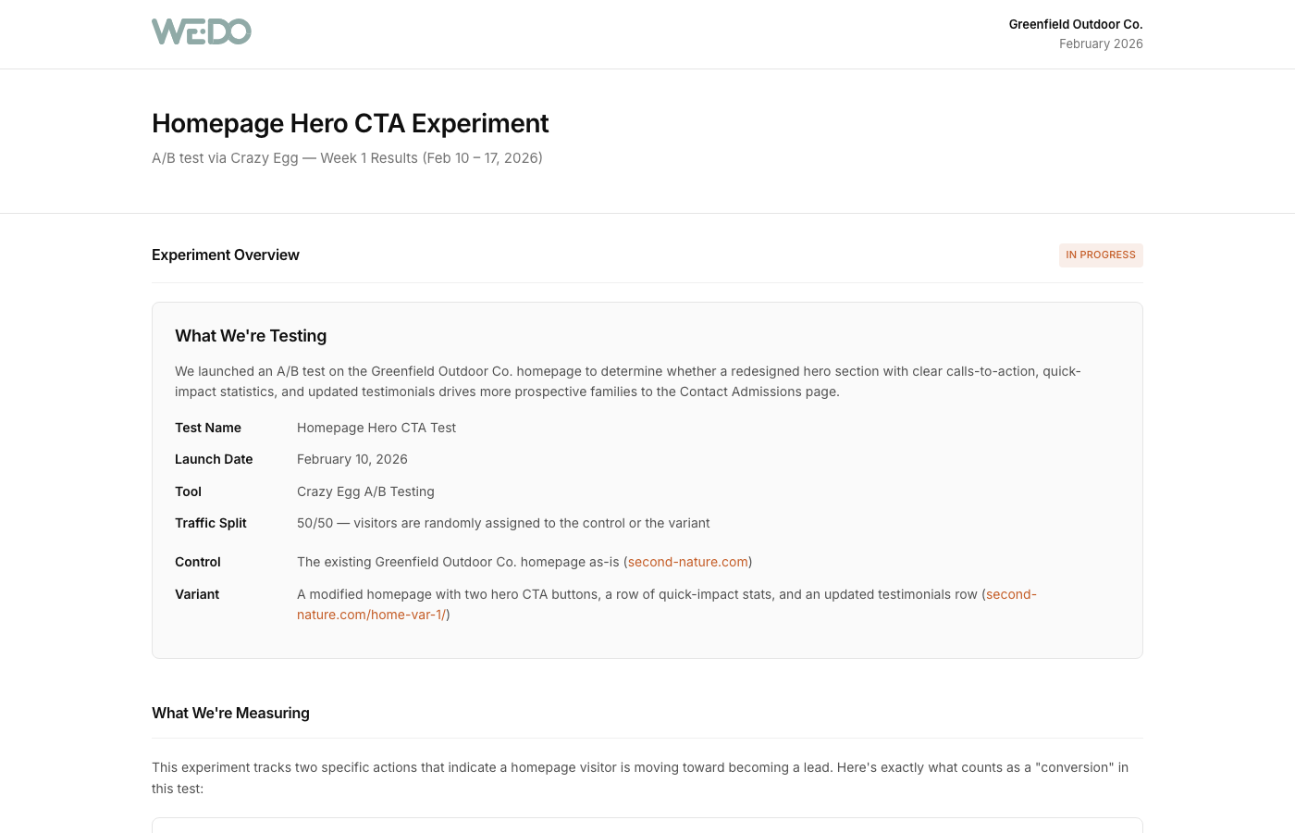1295x833 pixels.
Task: Open the second-nature.com control link
Action: click(x=687, y=562)
